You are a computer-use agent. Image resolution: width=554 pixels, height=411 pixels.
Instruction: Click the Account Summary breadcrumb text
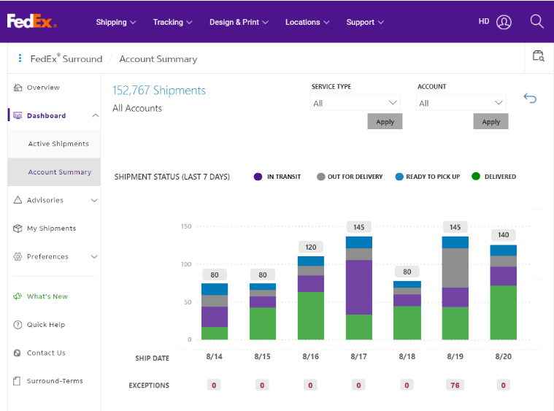click(158, 58)
